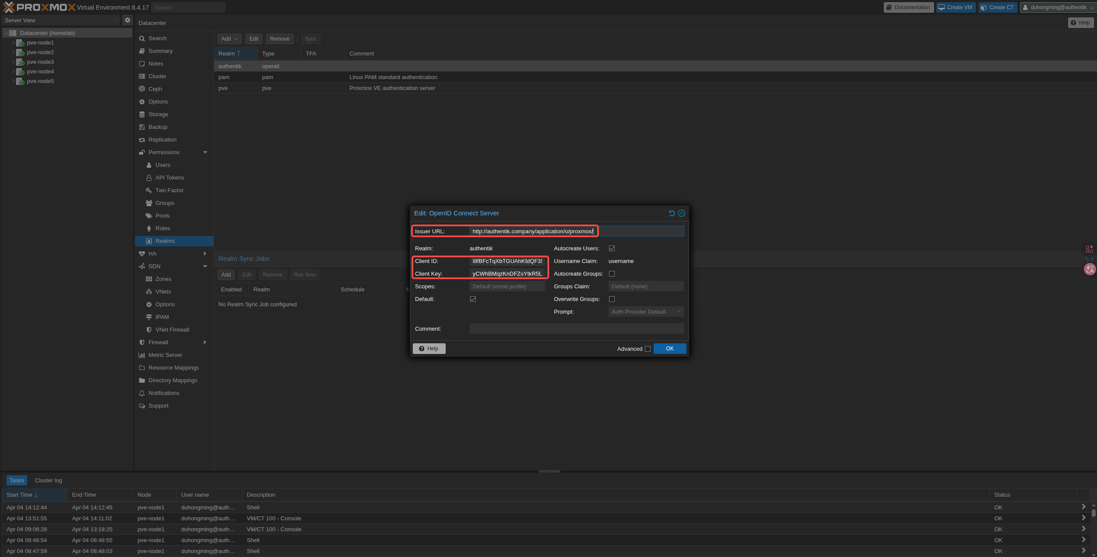Select the Users permissions menu item
This screenshot has height=557, width=1097.
pos(163,165)
